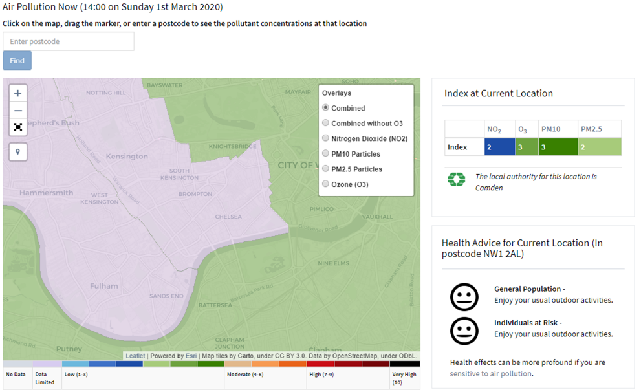Open the Leaflet attribution link
The width and height of the screenshot is (641, 392).
pyautogui.click(x=135, y=356)
